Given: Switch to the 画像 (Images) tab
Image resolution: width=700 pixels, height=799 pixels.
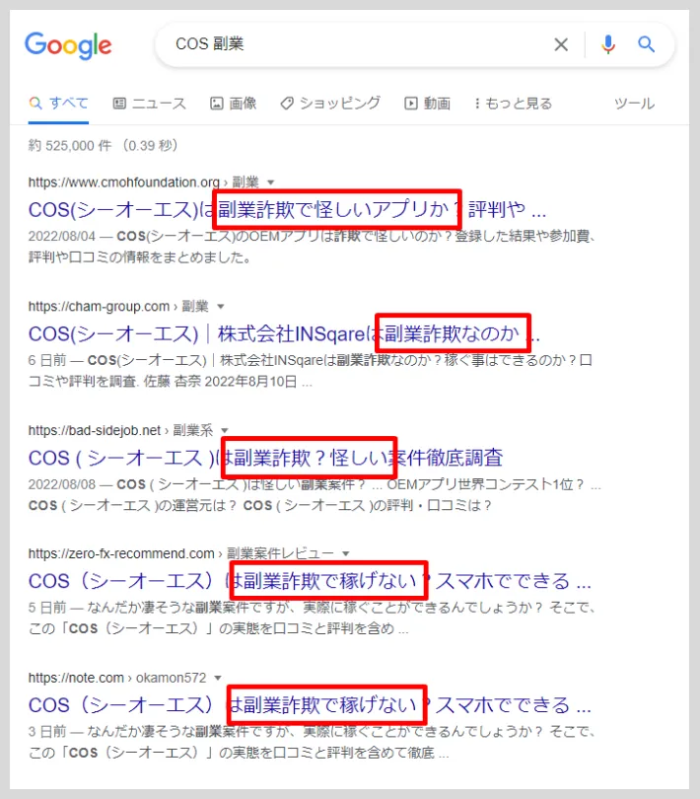Looking at the screenshot, I should (x=234, y=104).
